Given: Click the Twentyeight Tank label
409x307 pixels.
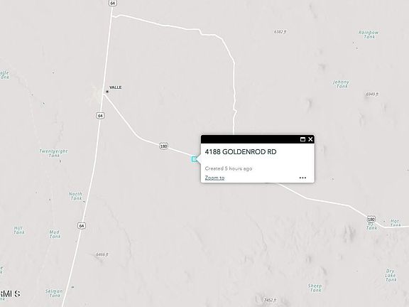Looking at the screenshot, I should (x=53, y=153).
